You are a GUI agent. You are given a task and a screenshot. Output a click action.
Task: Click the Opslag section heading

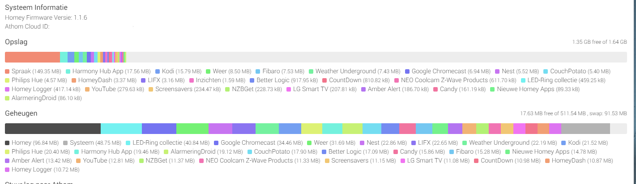click(x=17, y=42)
